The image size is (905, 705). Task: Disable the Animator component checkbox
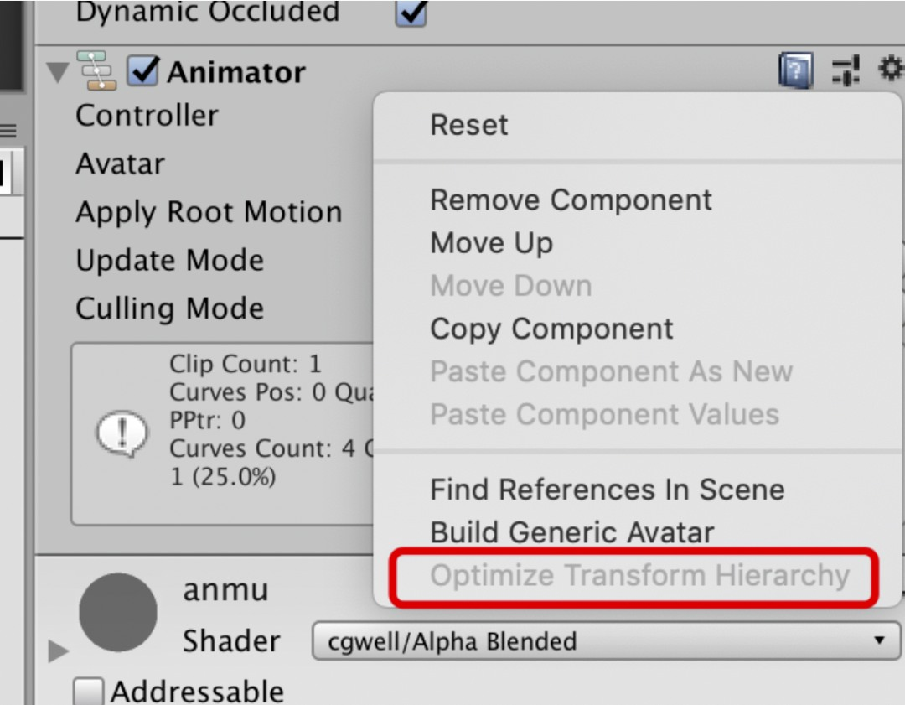pos(142,71)
